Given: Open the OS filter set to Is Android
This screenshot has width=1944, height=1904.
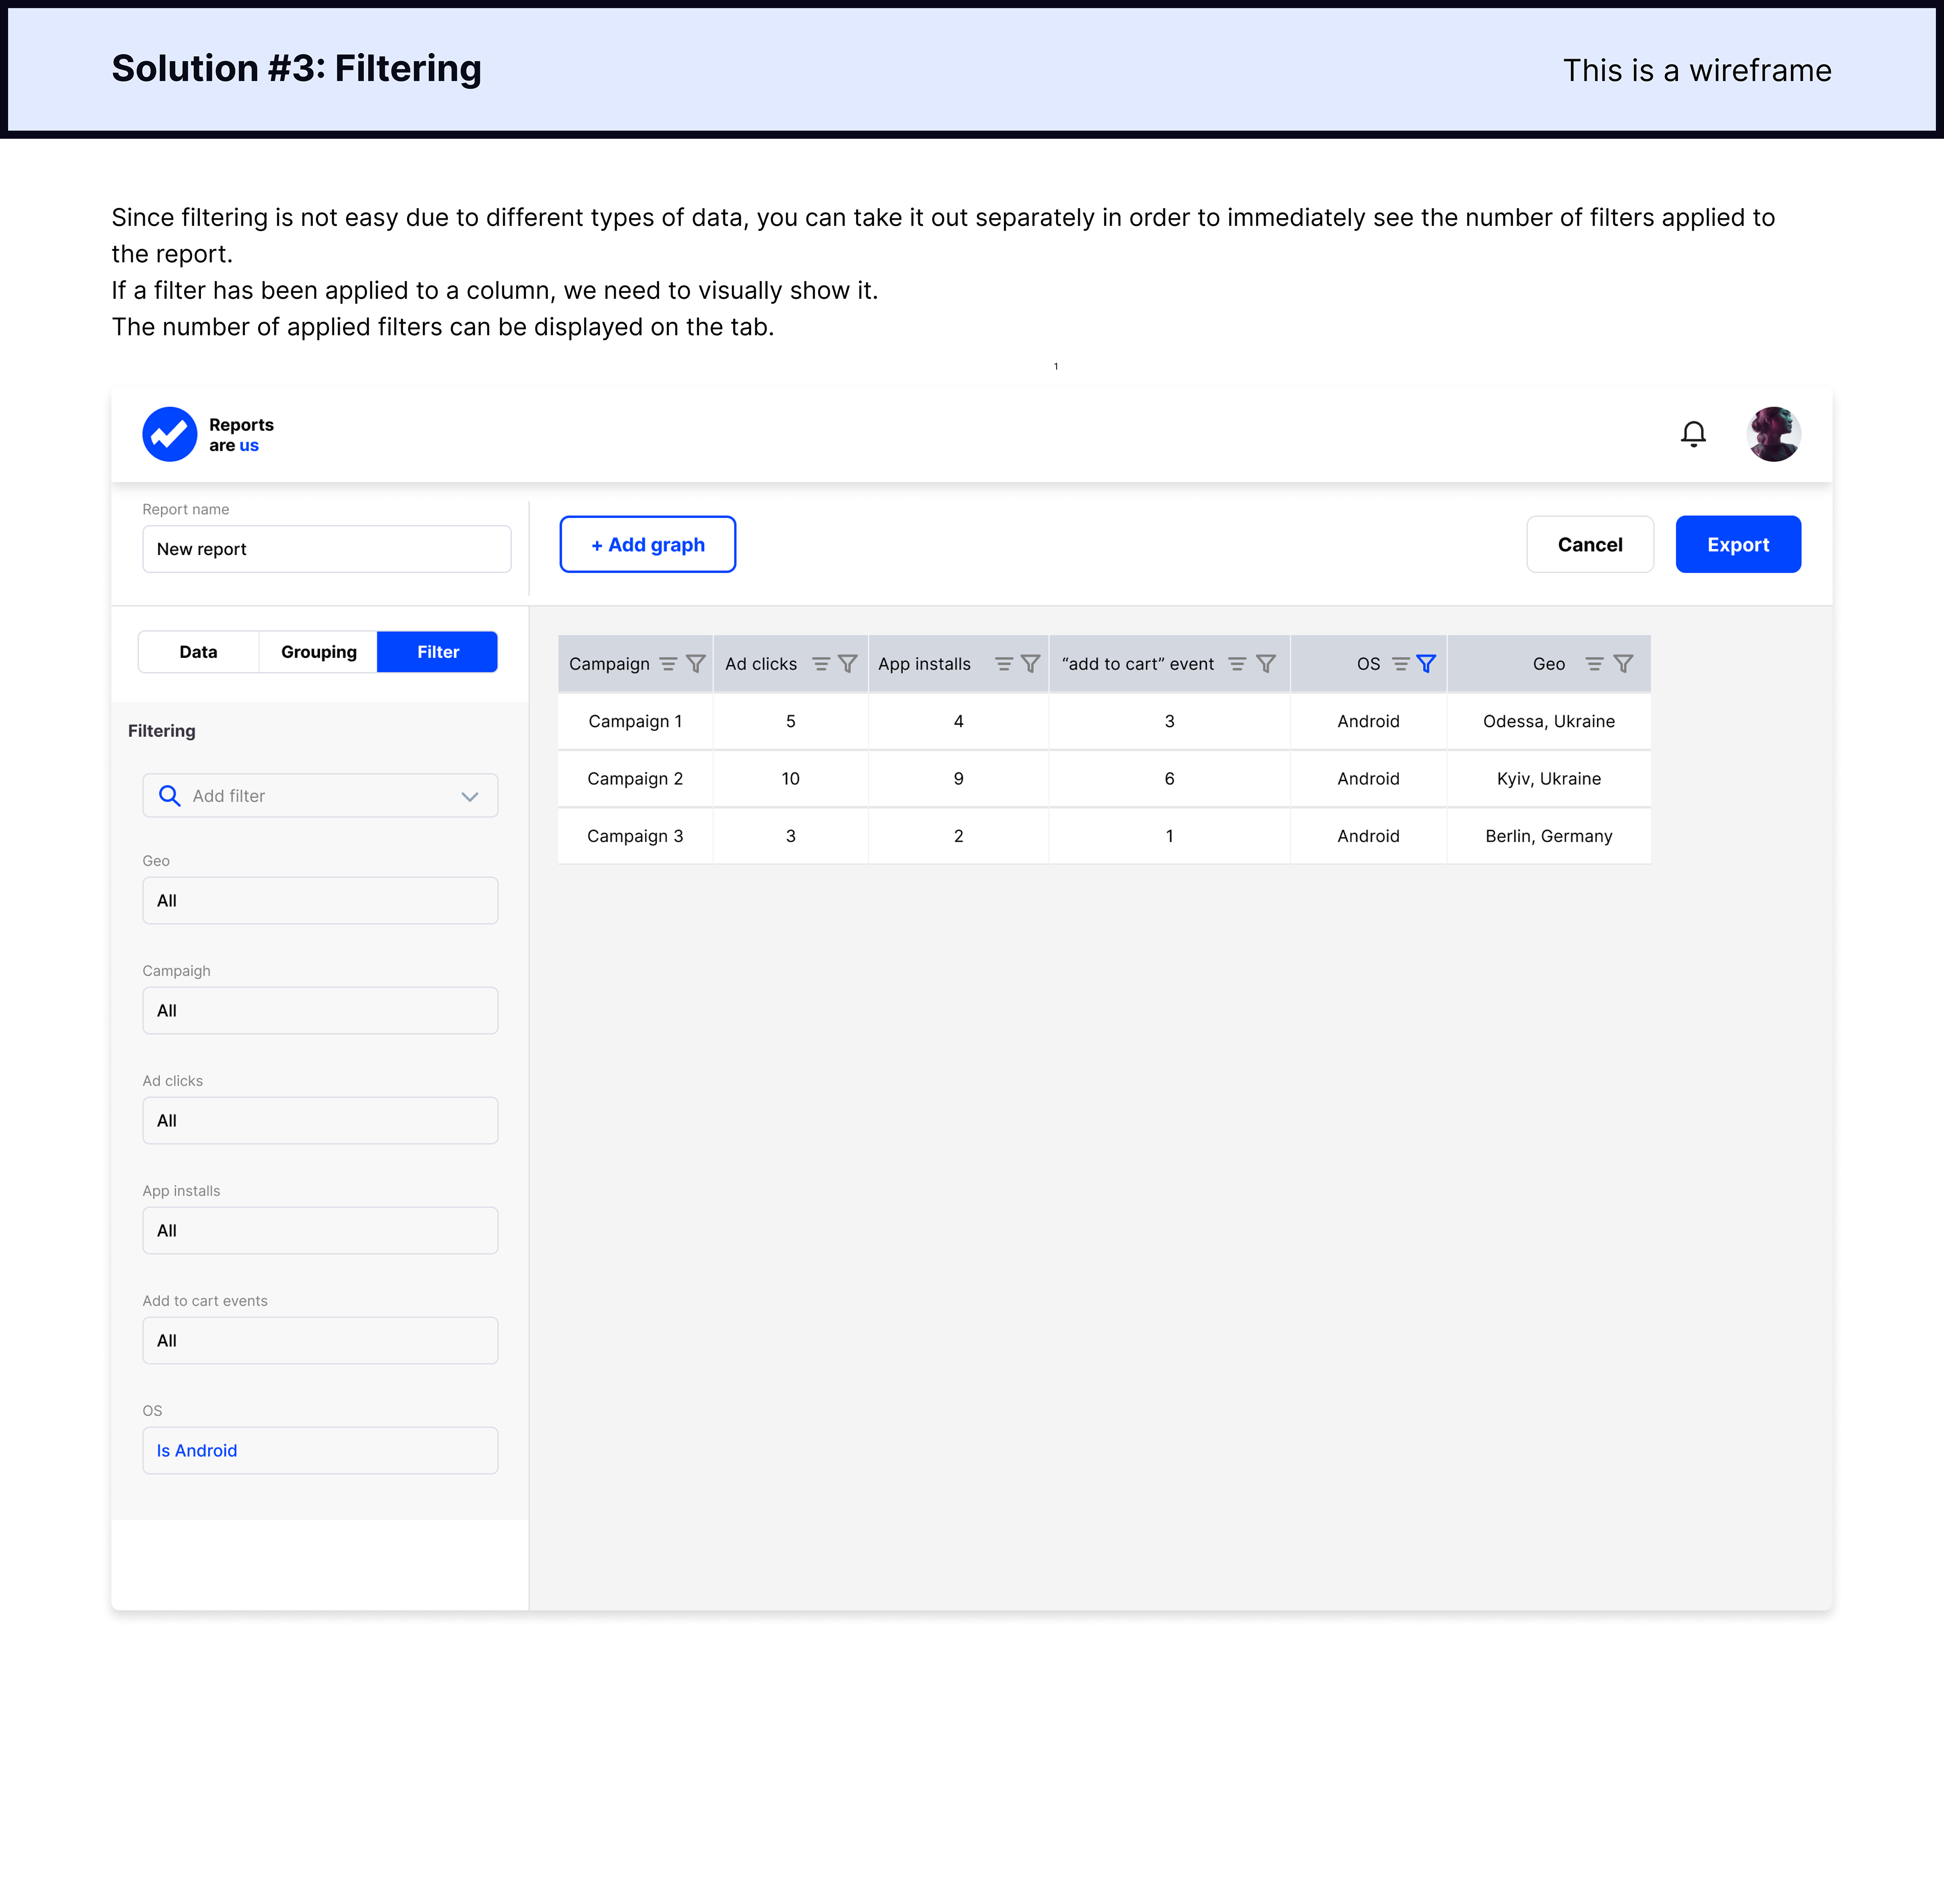Looking at the screenshot, I should click(x=320, y=1451).
